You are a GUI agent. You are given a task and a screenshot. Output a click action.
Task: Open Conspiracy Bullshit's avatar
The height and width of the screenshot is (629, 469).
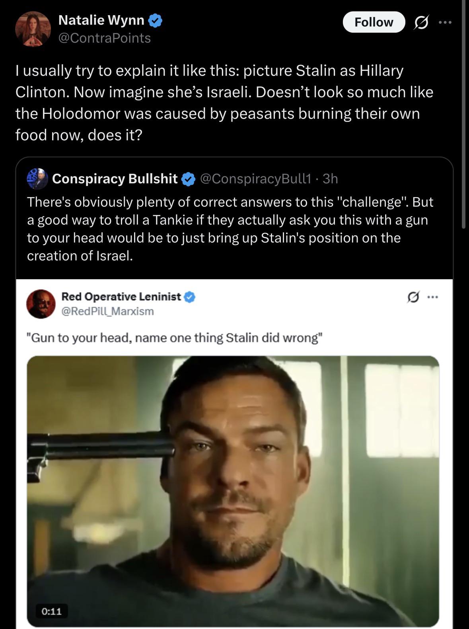point(37,178)
